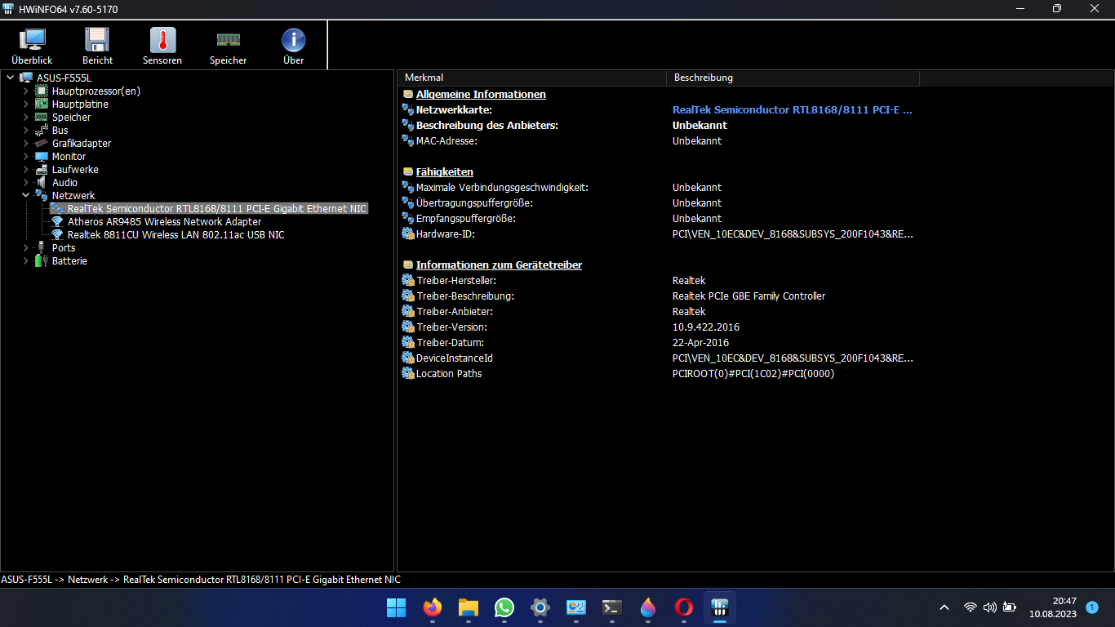Expand the Laufwerke node arrow
This screenshot has width=1115, height=627.
tap(25, 169)
